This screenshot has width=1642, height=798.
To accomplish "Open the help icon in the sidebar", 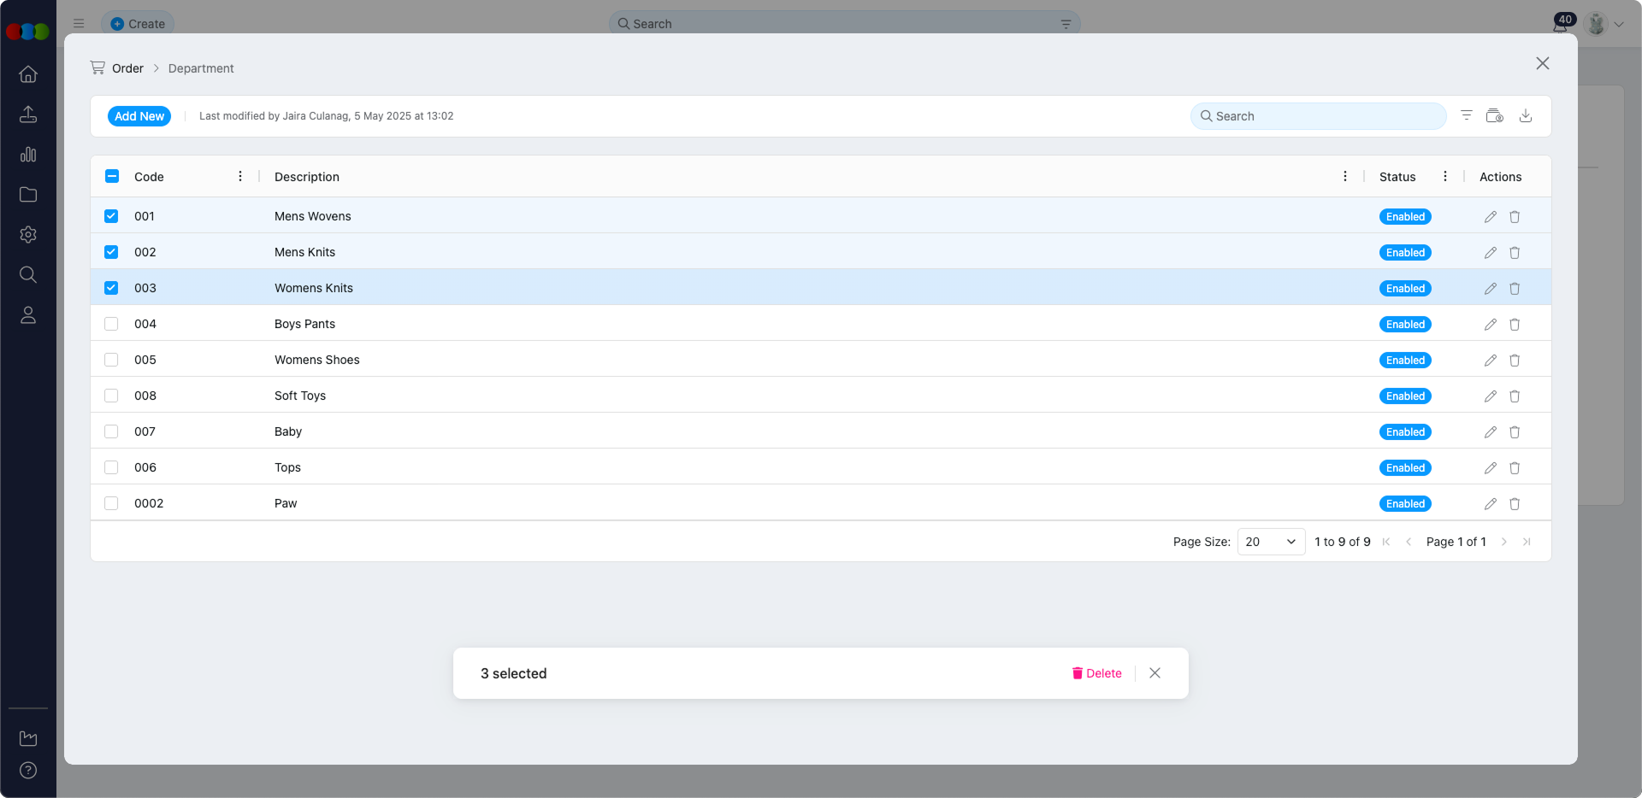I will pyautogui.click(x=28, y=771).
